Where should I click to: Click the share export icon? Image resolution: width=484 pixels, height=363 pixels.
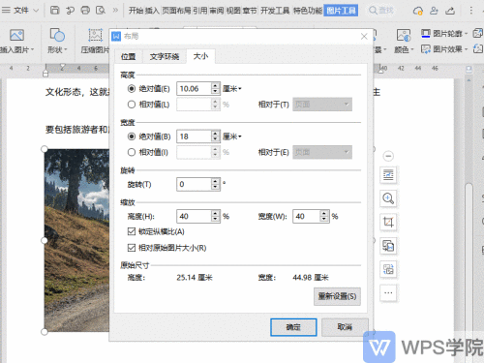point(450,11)
